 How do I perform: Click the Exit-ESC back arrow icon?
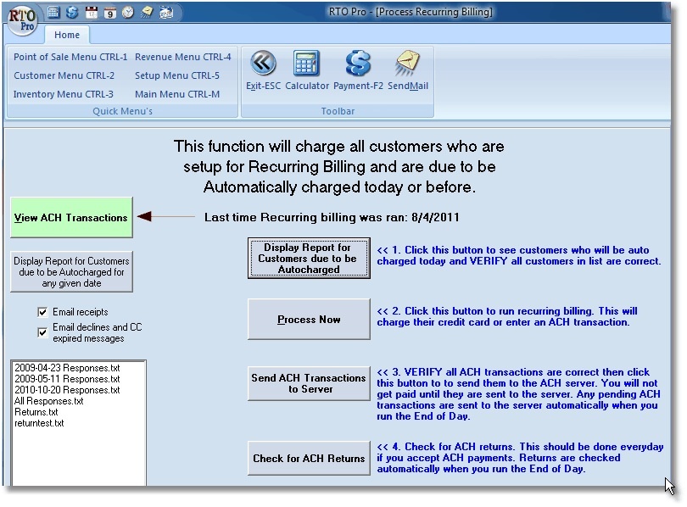[263, 64]
